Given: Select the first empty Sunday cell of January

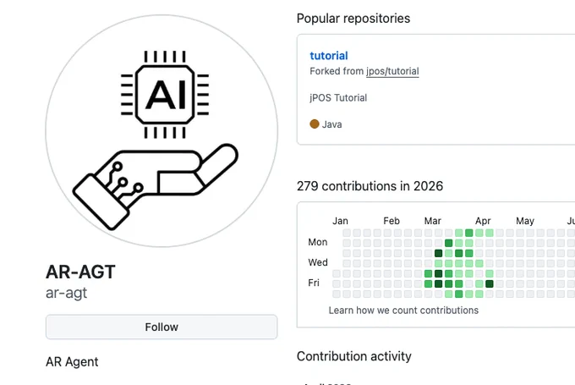Looking at the screenshot, I should point(347,233).
